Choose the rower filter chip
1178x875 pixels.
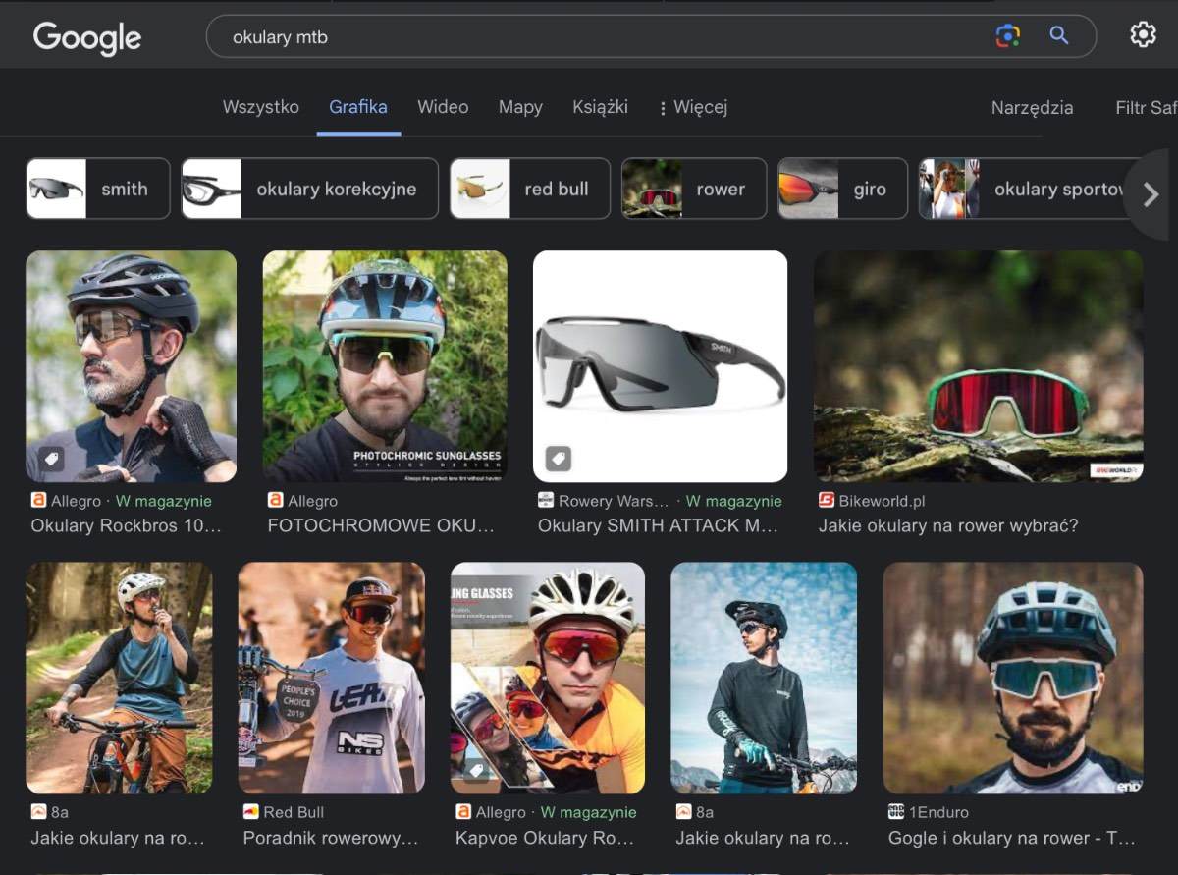(x=694, y=189)
